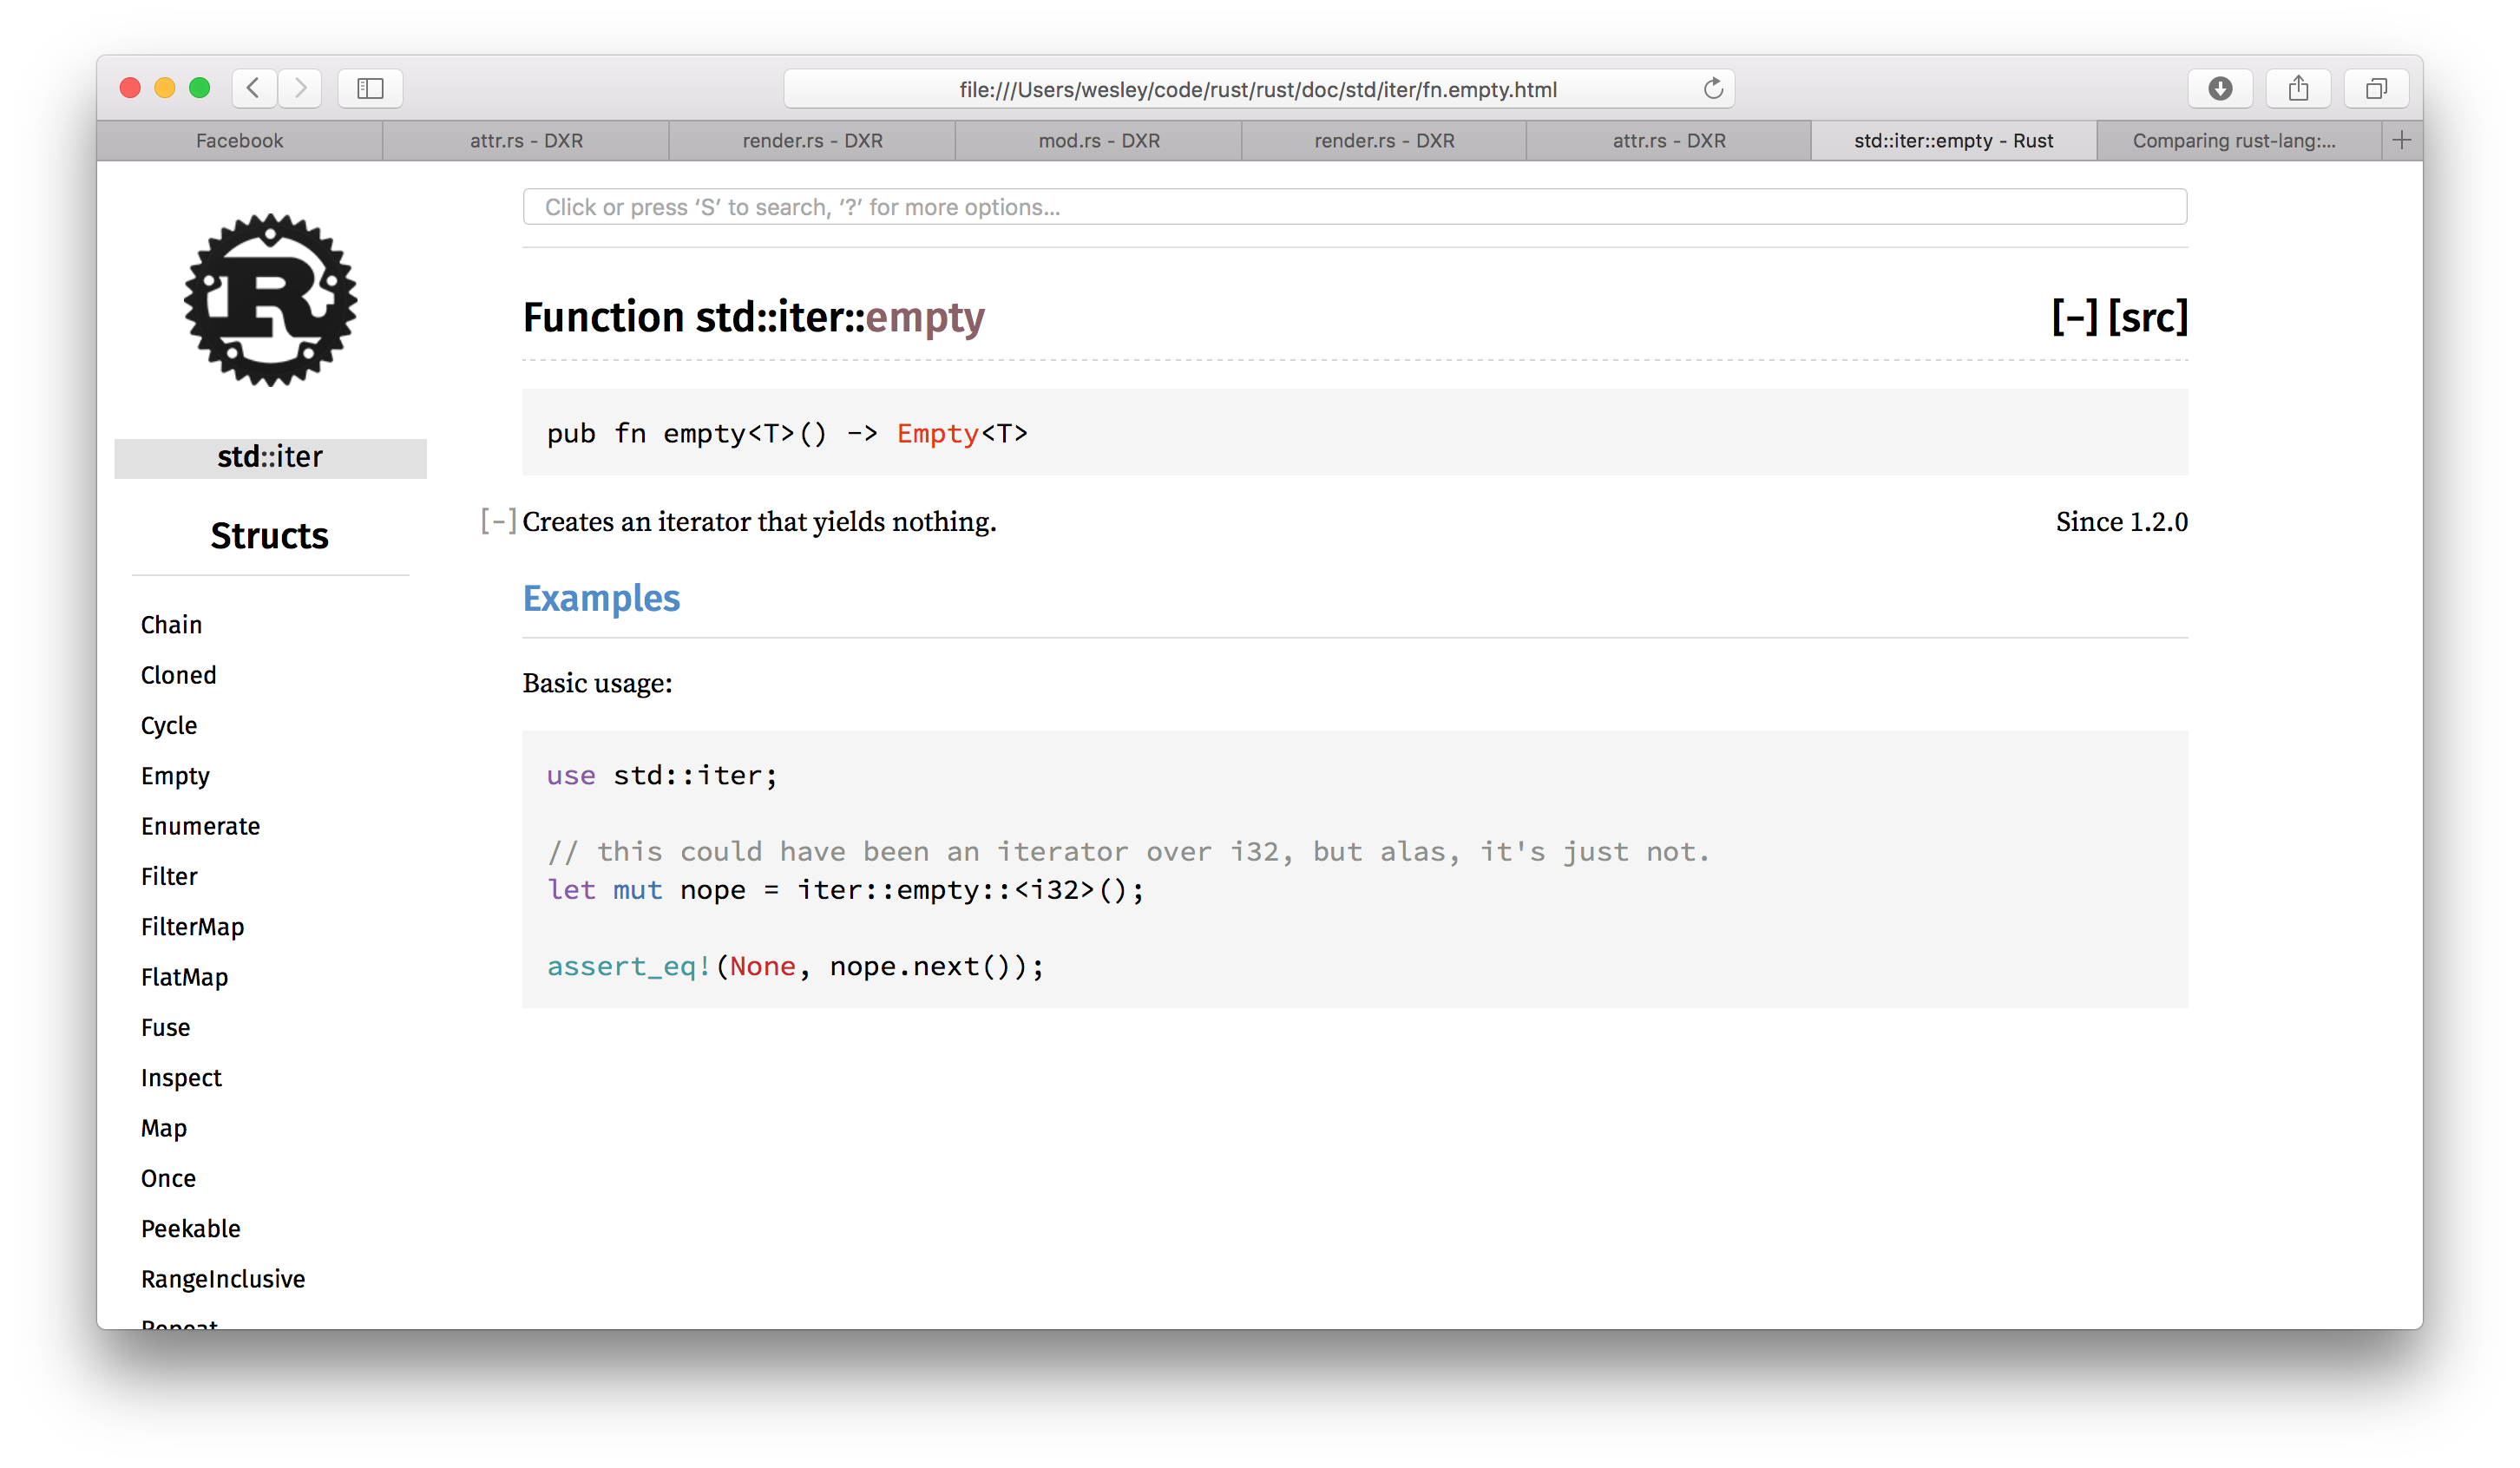Viewport: 2520px width, 1468px height.
Task: Open the Safari downloads icon
Action: (2219, 88)
